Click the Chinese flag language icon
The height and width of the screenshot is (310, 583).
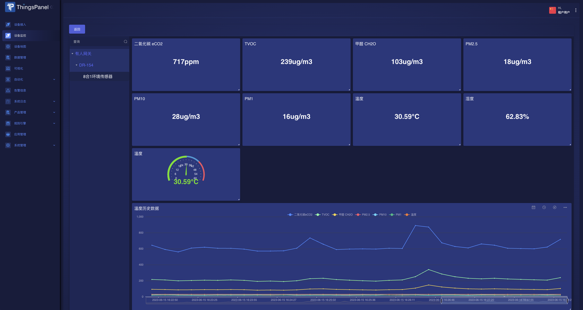(x=552, y=10)
